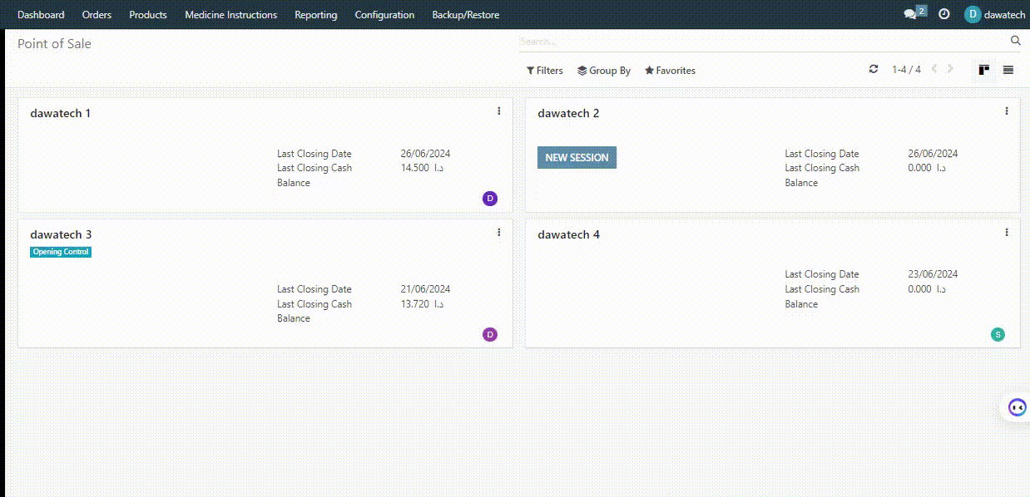Click the search magnifier icon
The width and height of the screenshot is (1030, 497).
tap(1015, 40)
